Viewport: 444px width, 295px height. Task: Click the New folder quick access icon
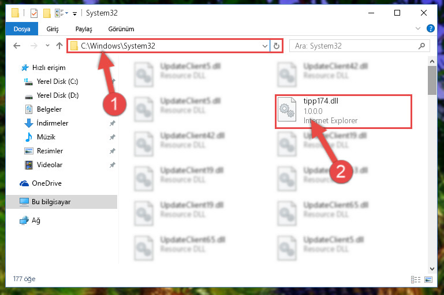47,13
